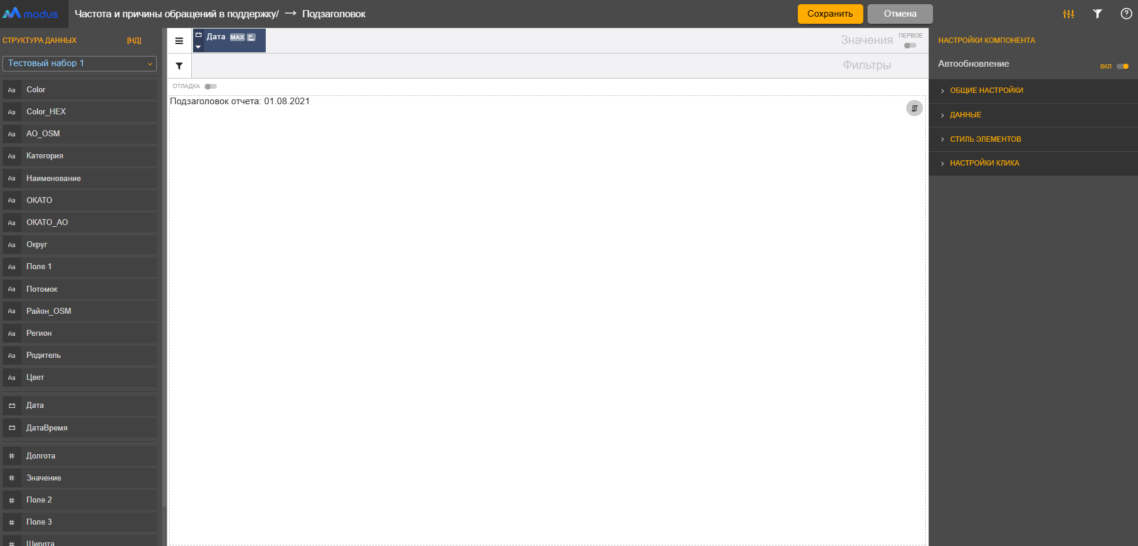Open the Дата chip dropdown arrow
Screen dimensions: 1138x546
coord(198,47)
